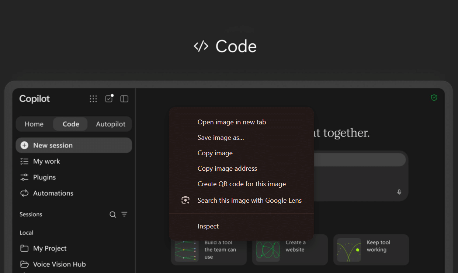This screenshot has height=273, width=458.
Task: Click the green shield security icon
Action: pyautogui.click(x=434, y=97)
